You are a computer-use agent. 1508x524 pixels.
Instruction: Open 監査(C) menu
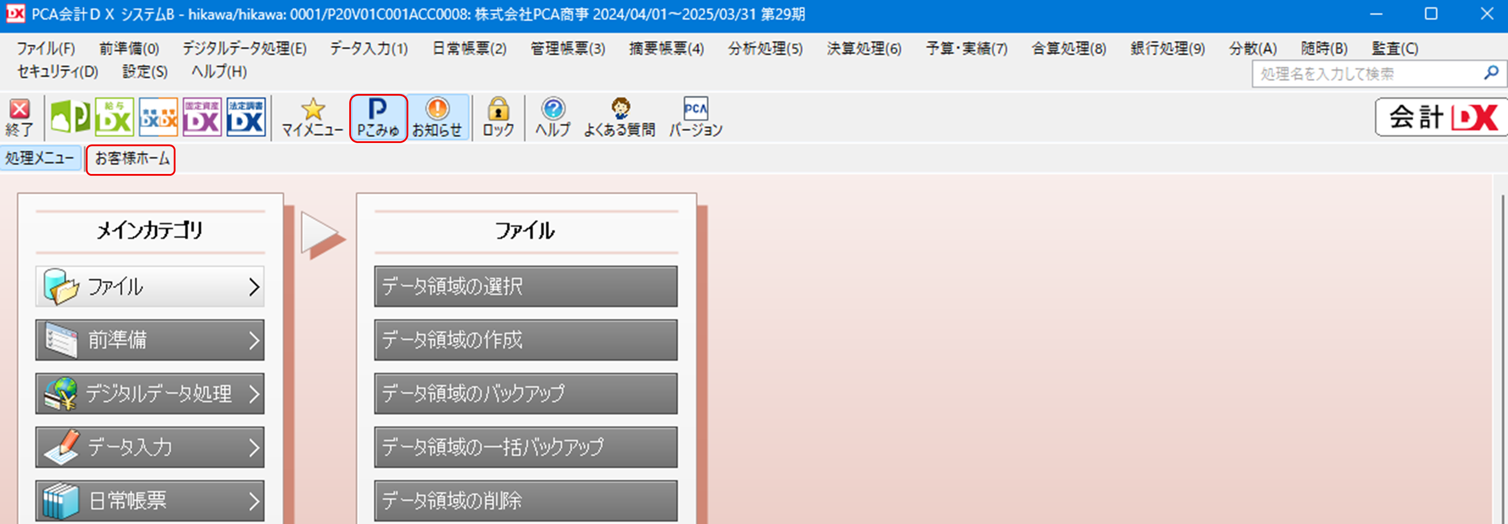1395,48
